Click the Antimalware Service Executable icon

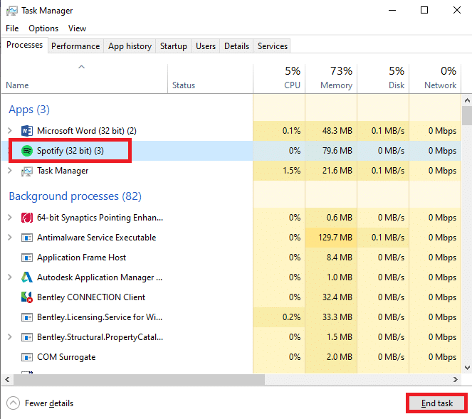pyautogui.click(x=27, y=238)
